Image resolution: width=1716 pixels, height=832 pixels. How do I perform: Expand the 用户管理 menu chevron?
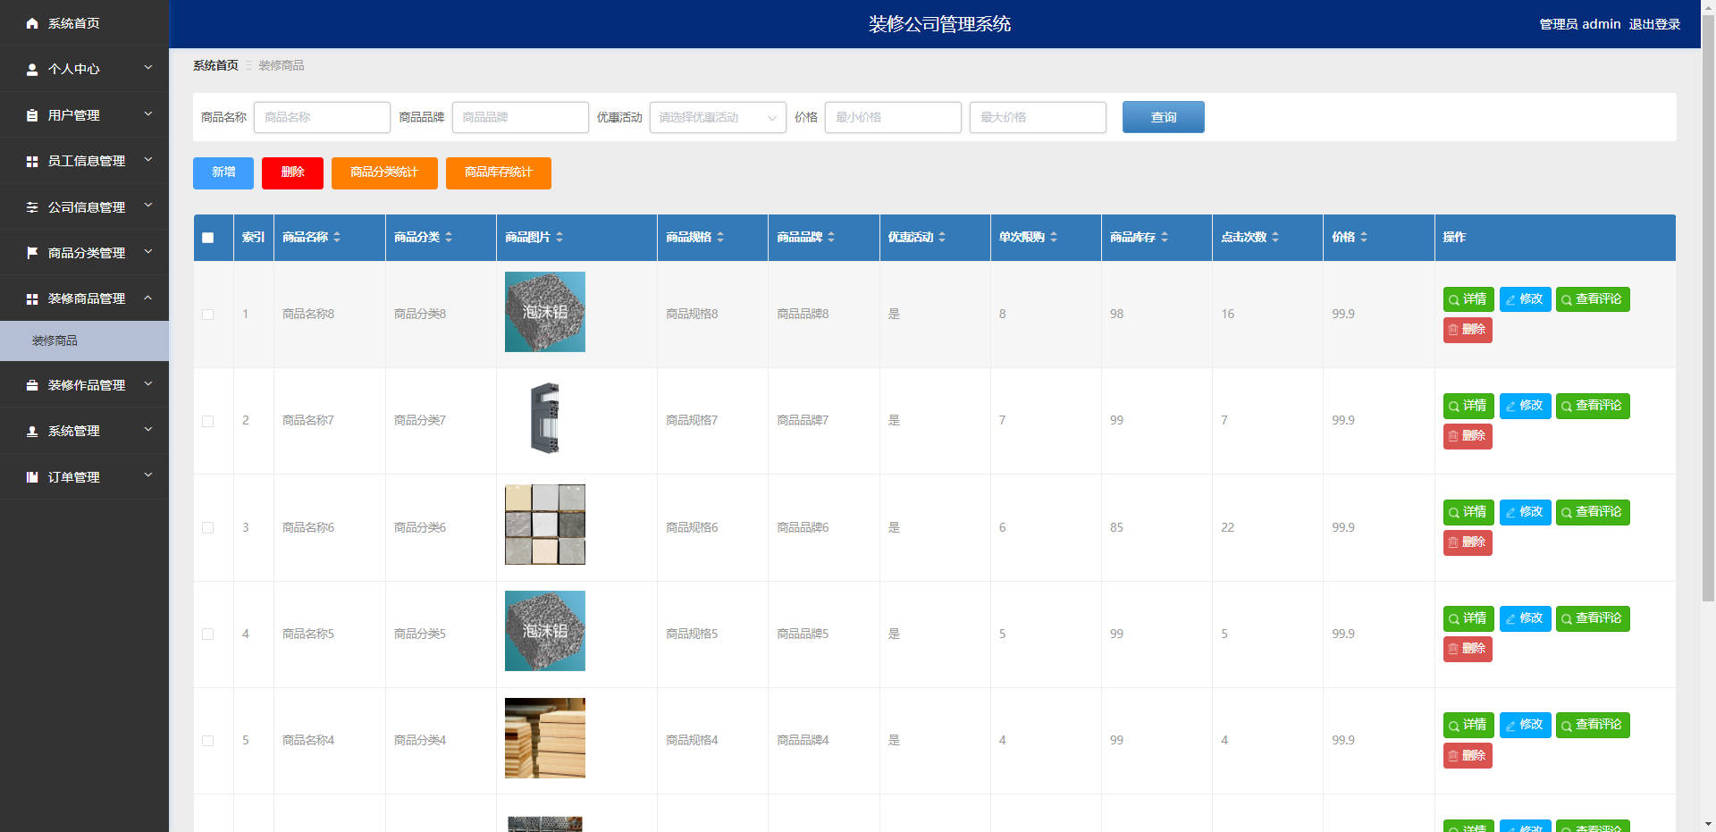[x=148, y=114]
